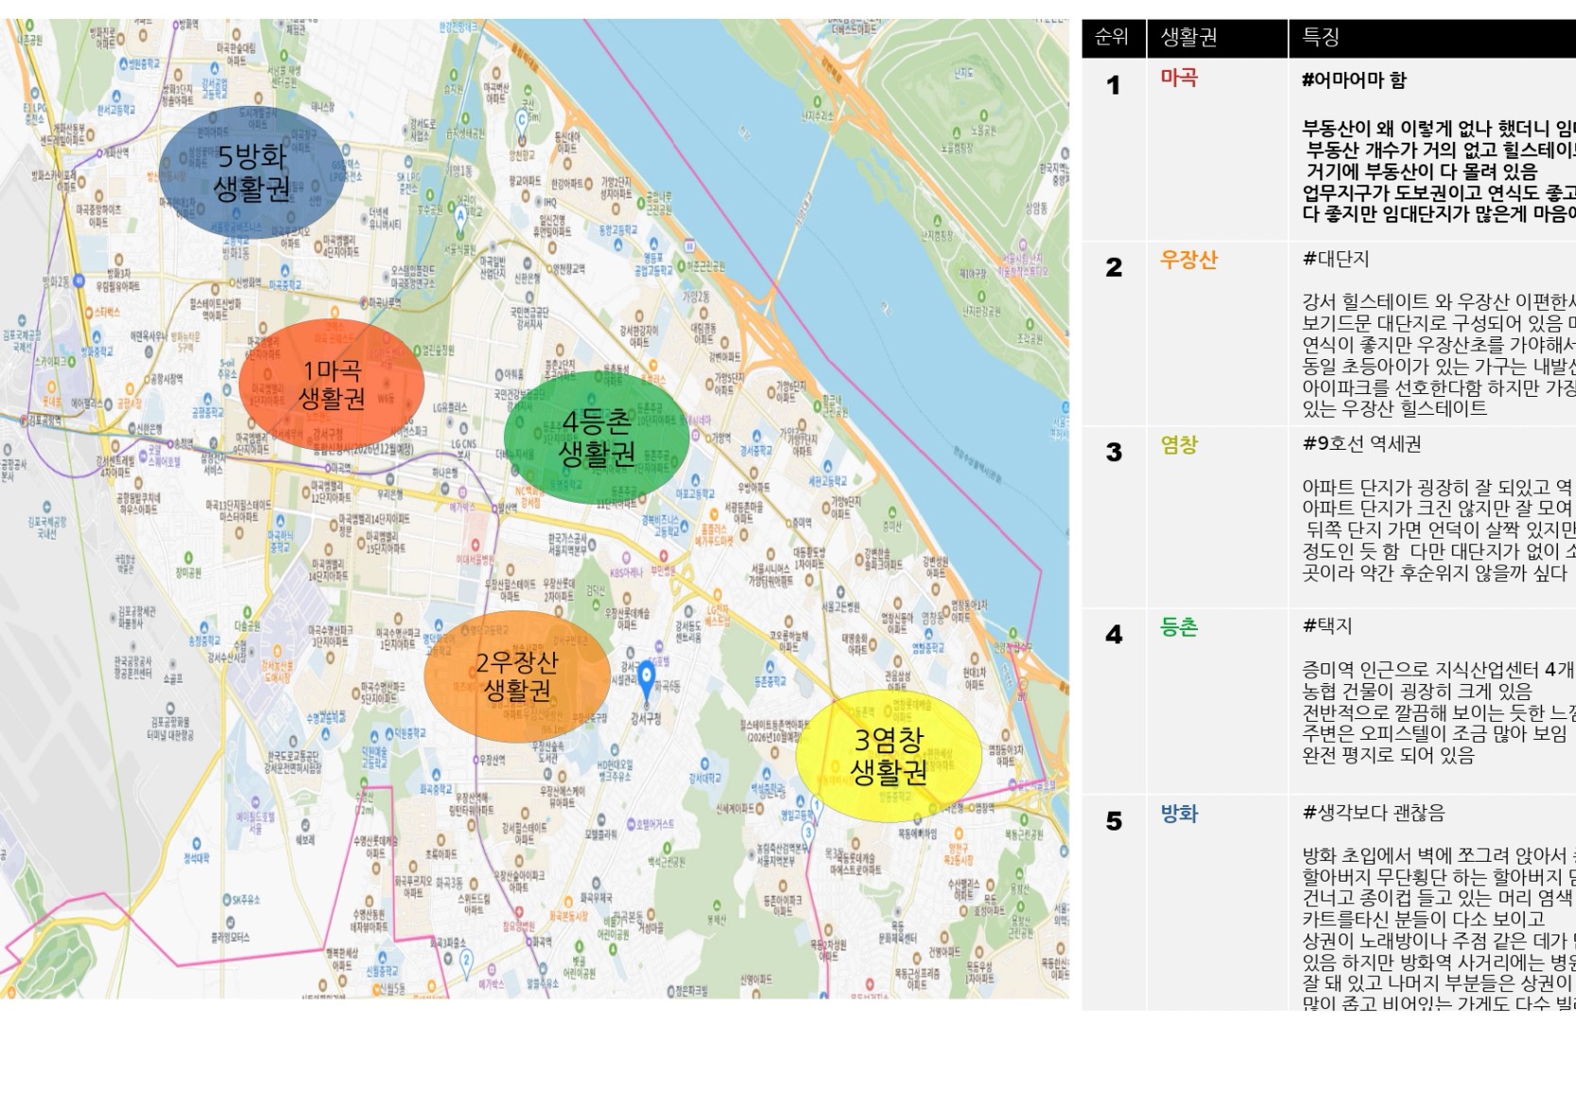Click the 신방화역 station label
1576x1114 pixels.
point(248,283)
